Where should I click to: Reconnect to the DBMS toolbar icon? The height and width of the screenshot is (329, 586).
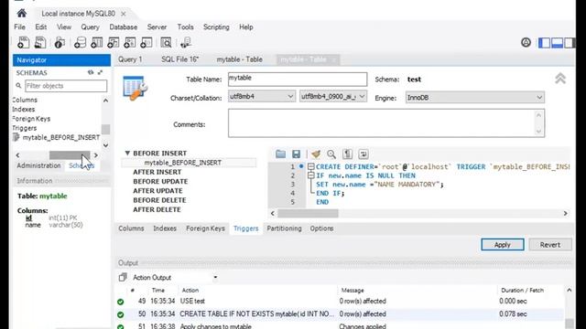pyautogui.click(x=186, y=43)
